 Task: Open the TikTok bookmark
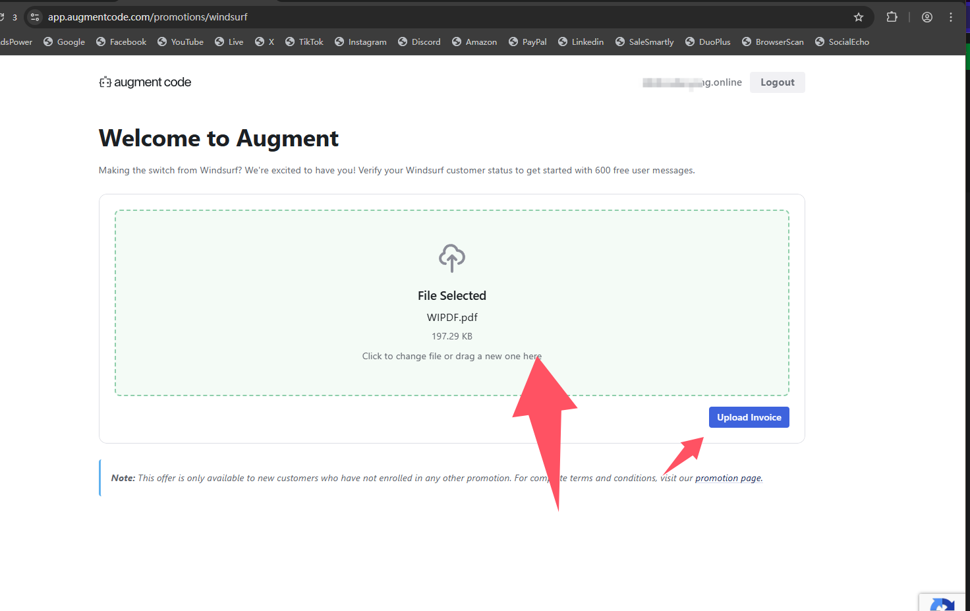[304, 42]
